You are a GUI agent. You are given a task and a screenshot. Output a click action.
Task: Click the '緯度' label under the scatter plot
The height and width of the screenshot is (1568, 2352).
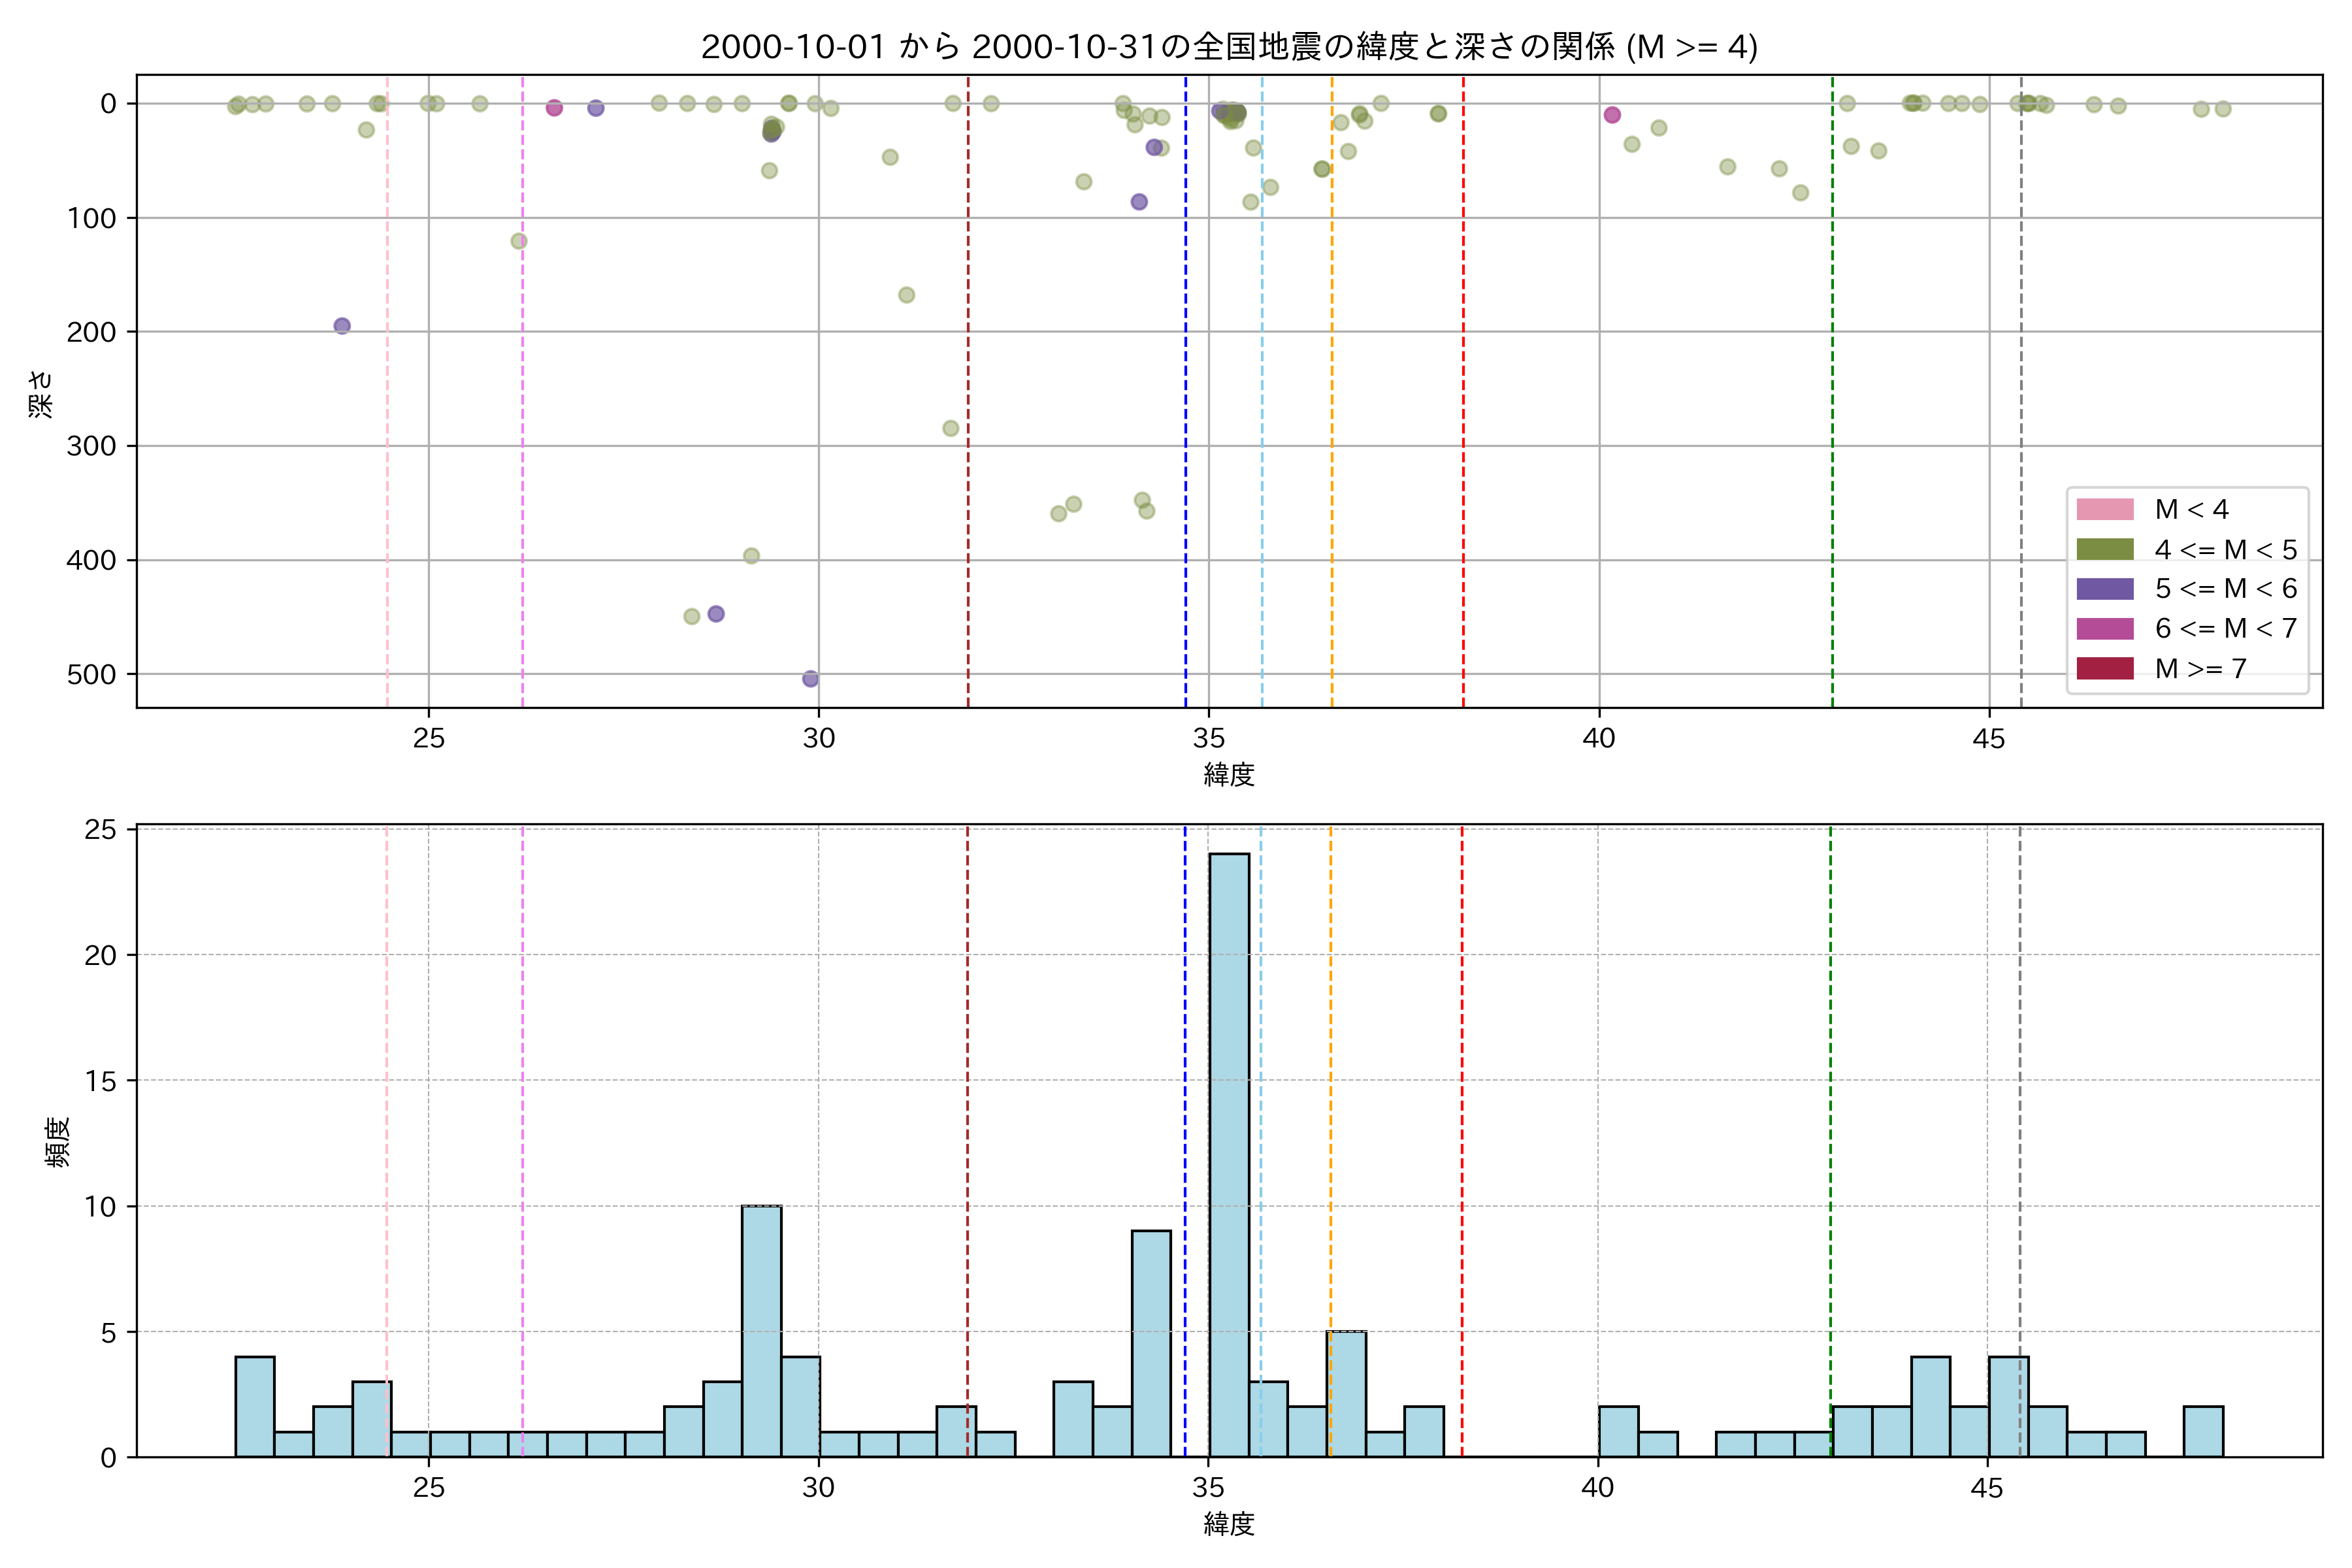tap(1229, 774)
